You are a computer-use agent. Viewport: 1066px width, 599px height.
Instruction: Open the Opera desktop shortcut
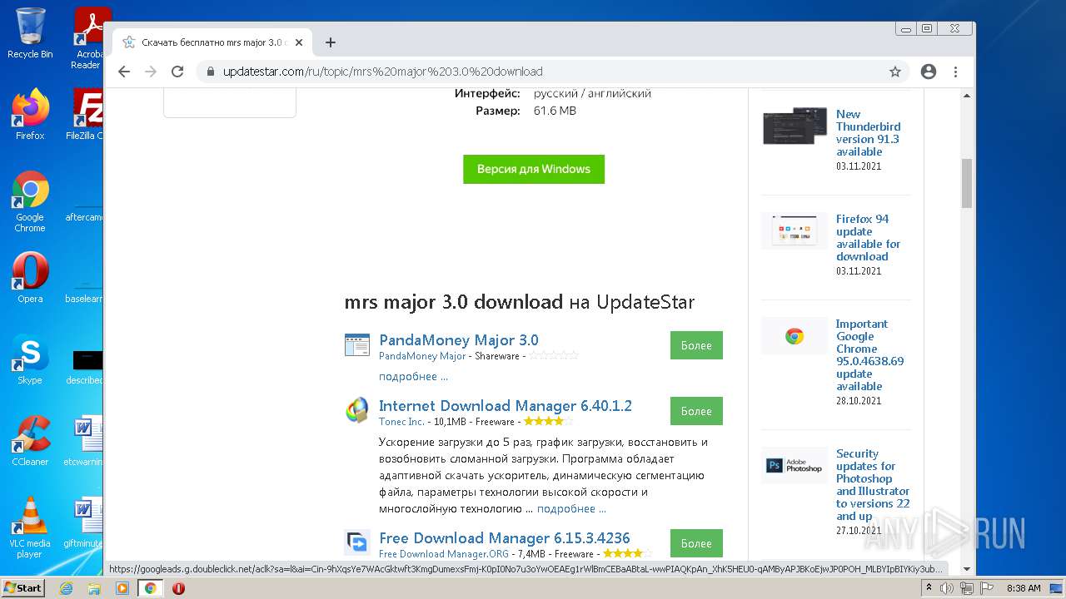tap(30, 278)
